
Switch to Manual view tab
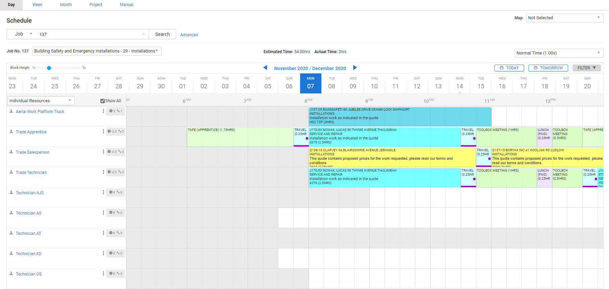tap(127, 5)
